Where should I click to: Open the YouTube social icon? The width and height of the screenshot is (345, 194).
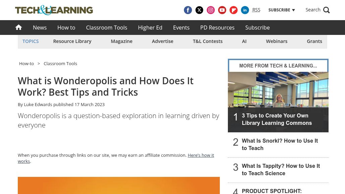[x=222, y=10]
